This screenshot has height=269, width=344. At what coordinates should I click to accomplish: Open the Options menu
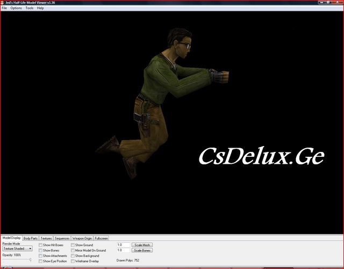coord(16,8)
